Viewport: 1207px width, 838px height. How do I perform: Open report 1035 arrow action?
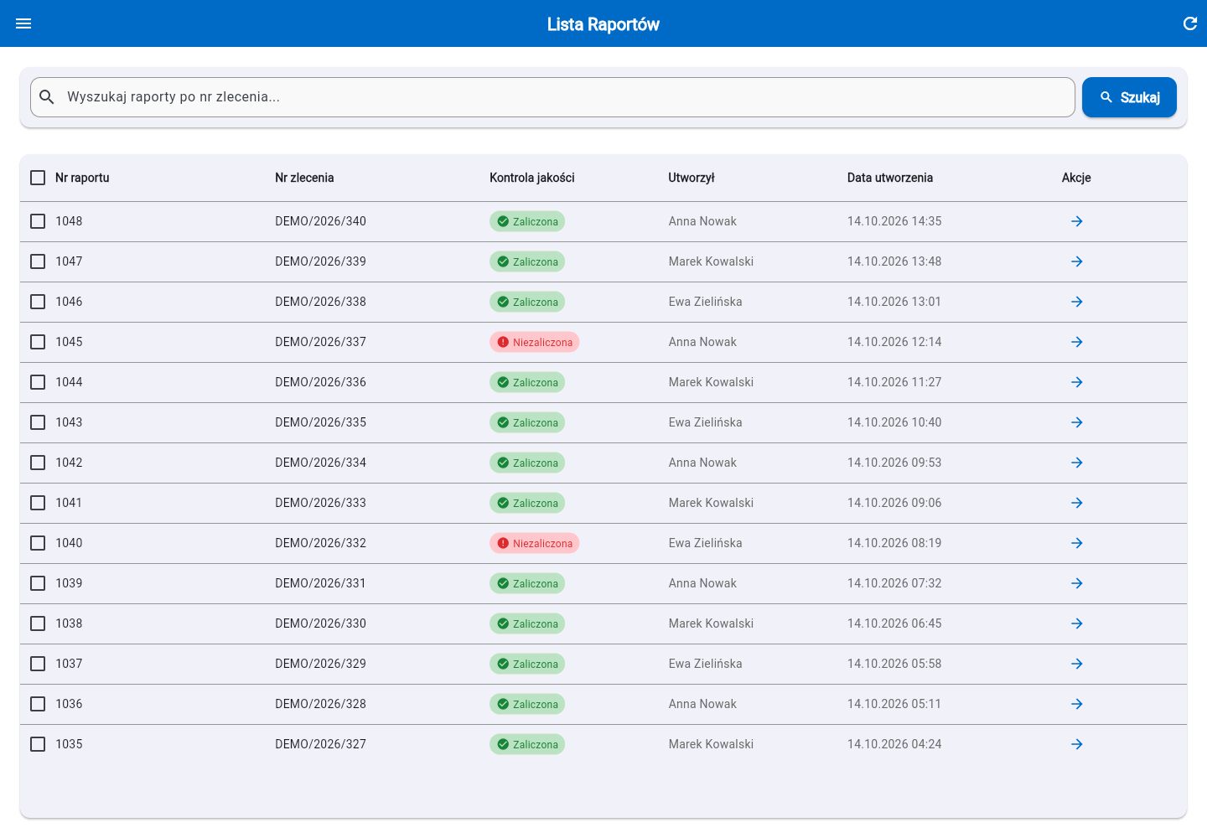[1077, 744]
